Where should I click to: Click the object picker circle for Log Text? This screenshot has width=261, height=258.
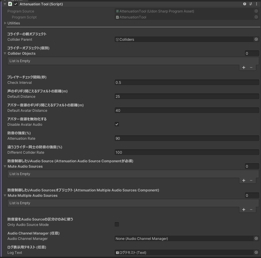pyautogui.click(x=256, y=252)
